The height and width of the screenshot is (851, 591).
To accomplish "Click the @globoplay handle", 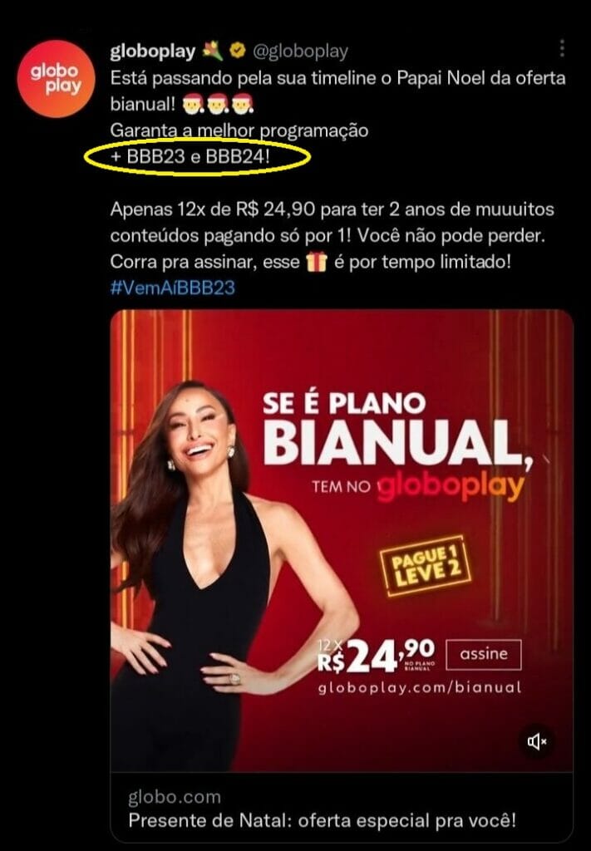I will (x=301, y=51).
